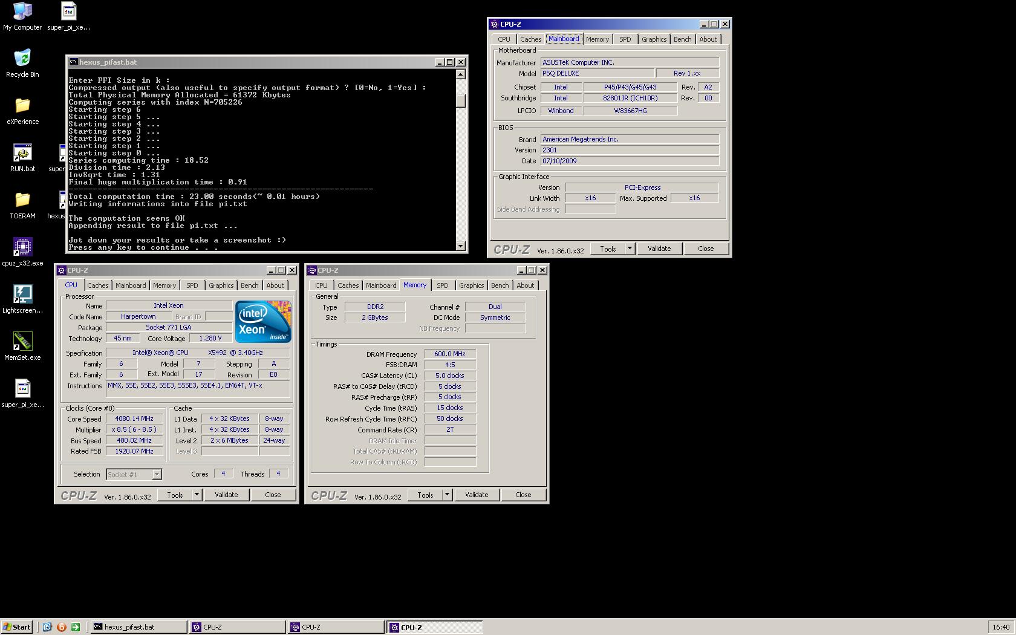Click the CAS# Latency 5.0 clocks value
The image size is (1016, 635).
click(450, 376)
